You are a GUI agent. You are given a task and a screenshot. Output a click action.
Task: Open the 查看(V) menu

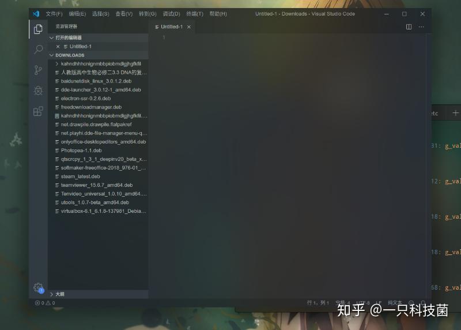point(124,14)
